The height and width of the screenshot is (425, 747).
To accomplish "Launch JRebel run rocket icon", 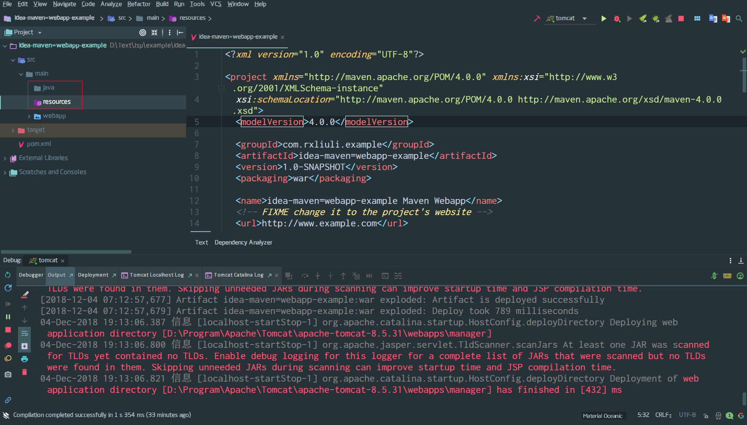I will coord(643,18).
